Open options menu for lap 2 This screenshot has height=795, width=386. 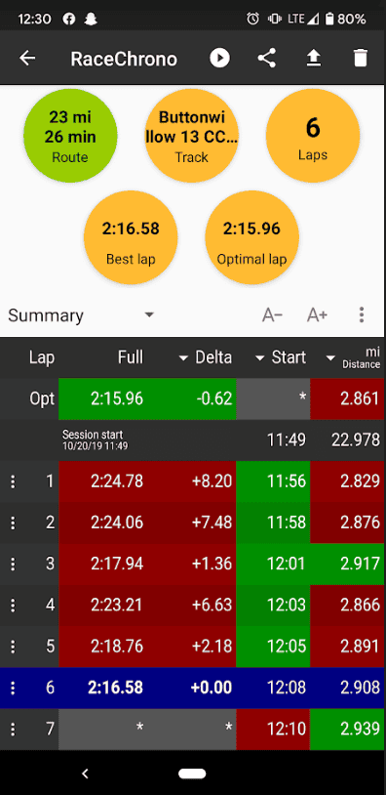click(x=13, y=523)
